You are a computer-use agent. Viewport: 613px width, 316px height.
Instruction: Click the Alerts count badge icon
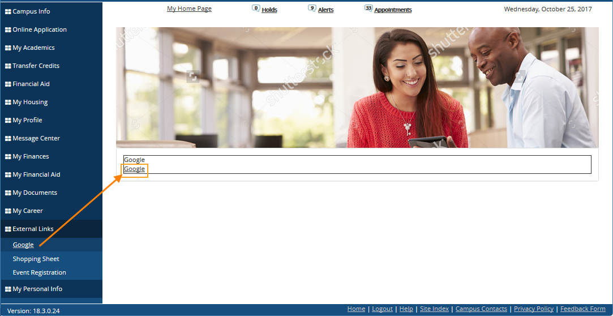click(312, 8)
